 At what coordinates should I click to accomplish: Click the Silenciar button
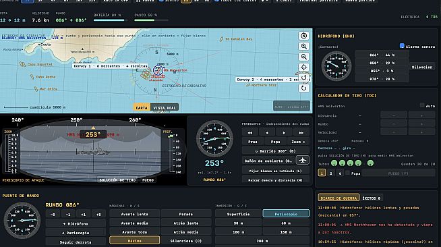pyautogui.click(x=422, y=67)
